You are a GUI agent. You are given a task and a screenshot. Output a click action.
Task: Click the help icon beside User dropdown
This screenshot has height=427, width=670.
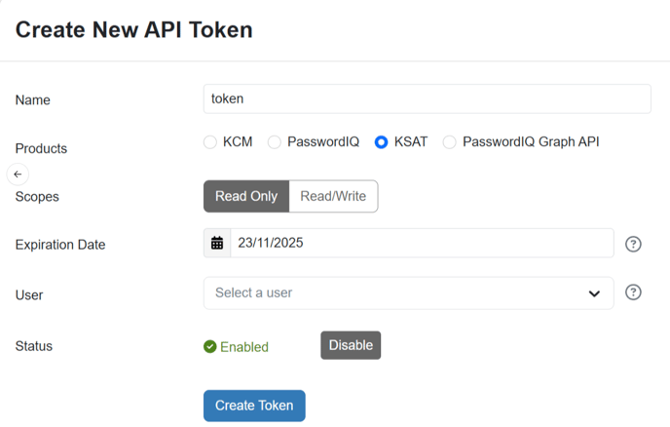pos(633,292)
